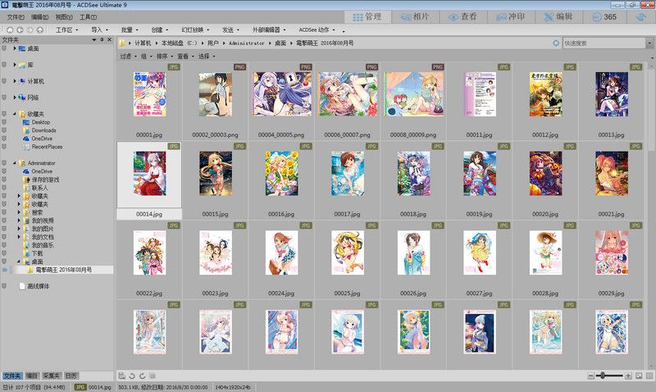The height and width of the screenshot is (392, 656).
Task: Switch to 冲印 (Develop) mode
Action: coord(511,16)
